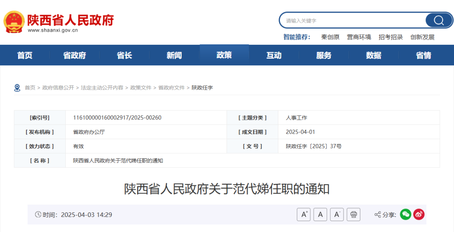Click 政府信息公开 in the breadcrumb
Viewport: 454px width, 232px height.
coord(58,88)
